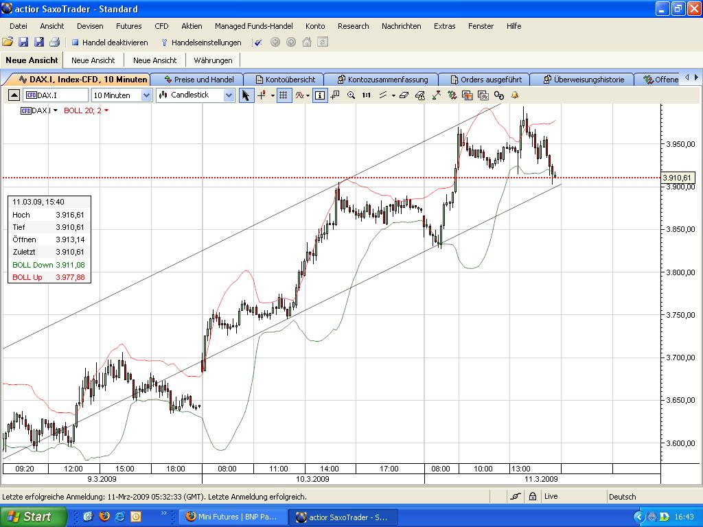The height and width of the screenshot is (527, 703).
Task: Open the Devisen menu
Action: pos(90,26)
